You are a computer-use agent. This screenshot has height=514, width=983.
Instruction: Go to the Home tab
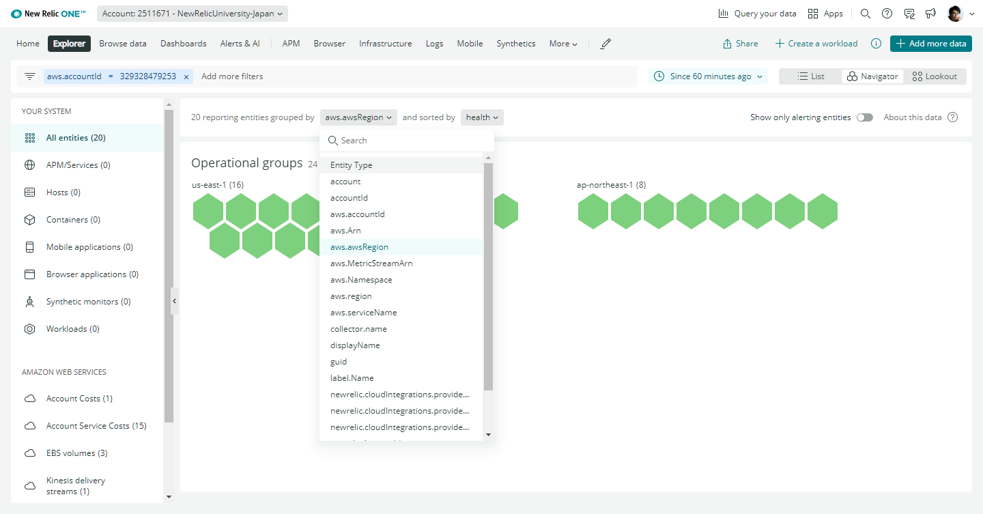coord(28,44)
